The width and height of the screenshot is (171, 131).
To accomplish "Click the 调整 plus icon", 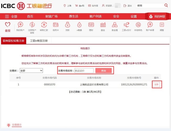I will (162, 25).
